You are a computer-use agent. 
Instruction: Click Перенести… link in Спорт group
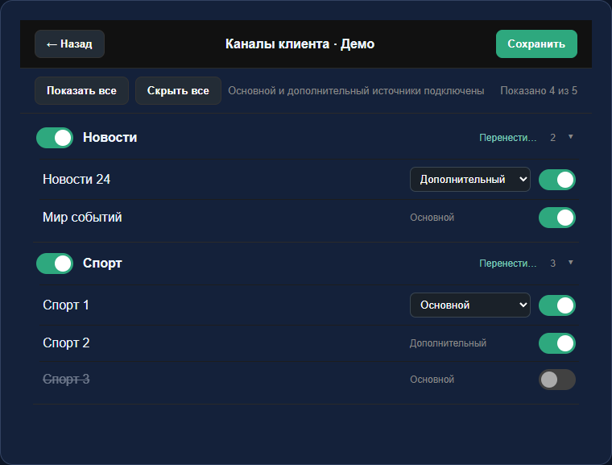click(x=508, y=264)
